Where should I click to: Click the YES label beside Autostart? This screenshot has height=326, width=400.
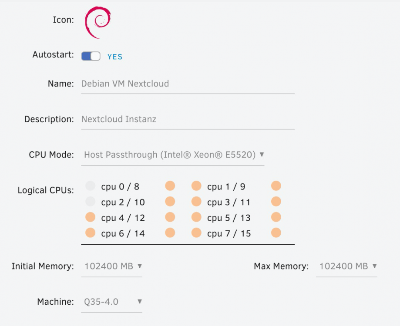(115, 57)
